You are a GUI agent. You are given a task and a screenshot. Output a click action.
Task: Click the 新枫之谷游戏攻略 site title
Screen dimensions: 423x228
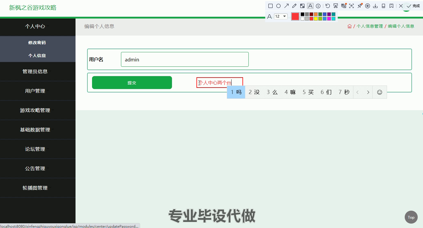[32, 8]
